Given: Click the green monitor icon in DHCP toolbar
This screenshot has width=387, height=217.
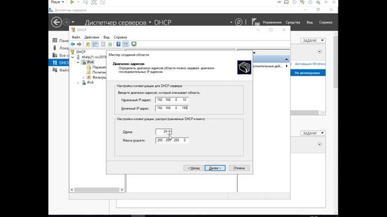Looking at the screenshot, I should pos(134,44).
